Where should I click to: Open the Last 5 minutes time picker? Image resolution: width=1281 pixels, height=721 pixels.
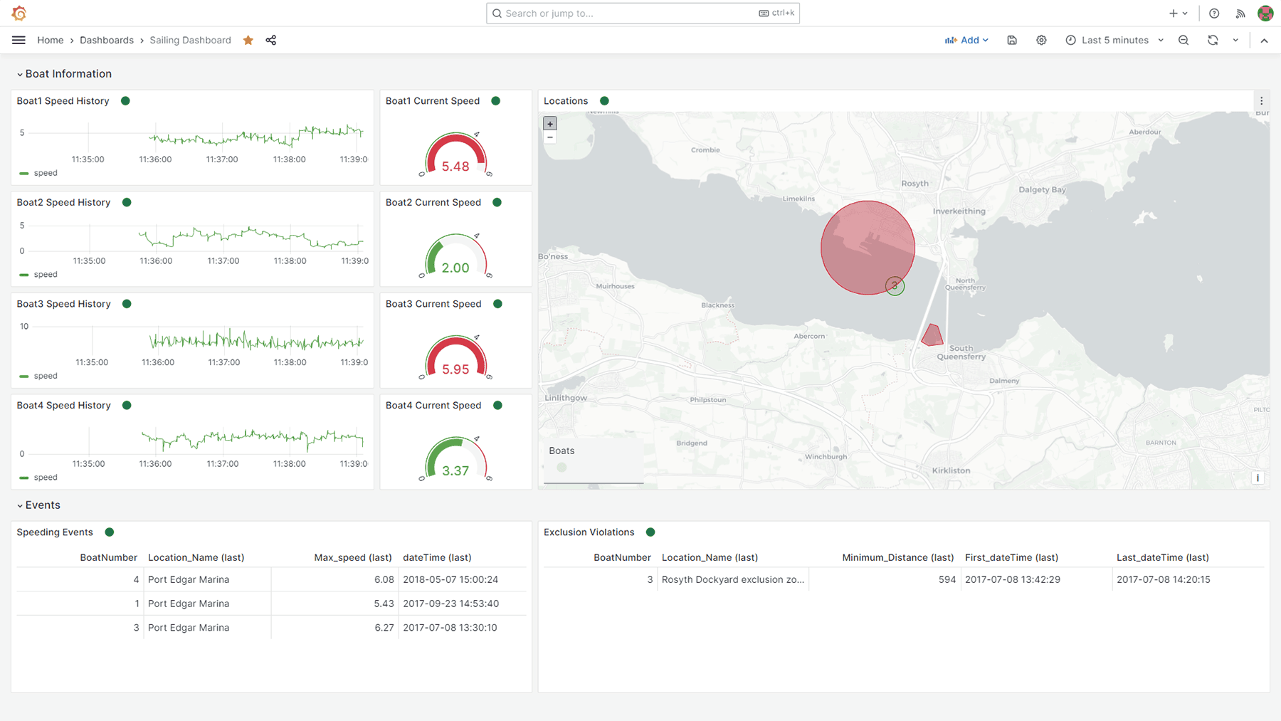pos(1114,40)
